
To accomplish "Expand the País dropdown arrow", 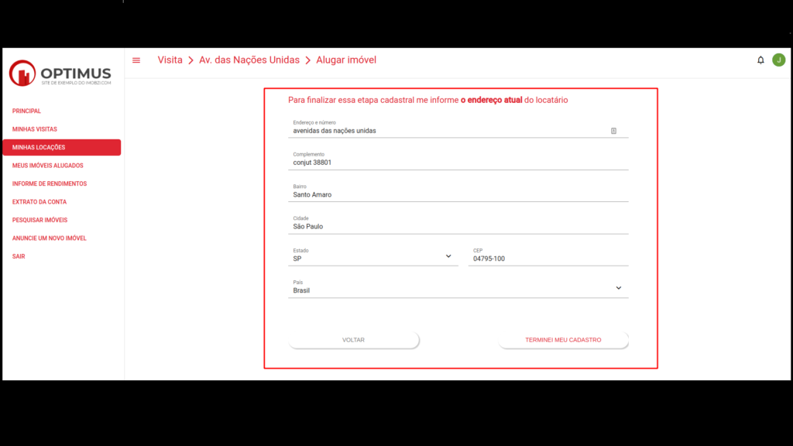I will coord(618,288).
